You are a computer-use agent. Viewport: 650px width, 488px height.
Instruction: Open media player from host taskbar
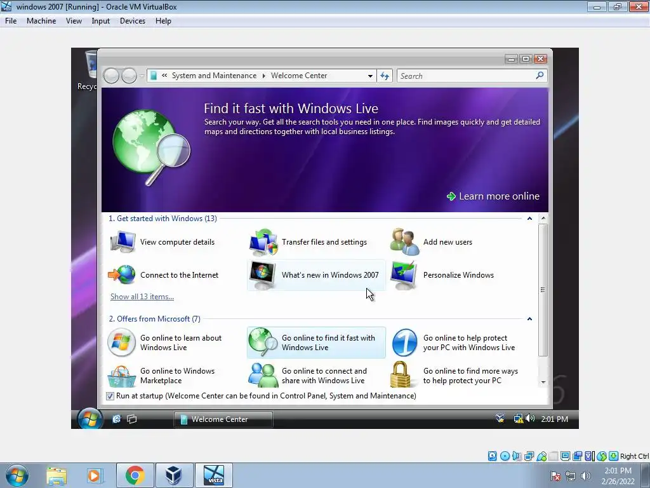pyautogui.click(x=95, y=476)
